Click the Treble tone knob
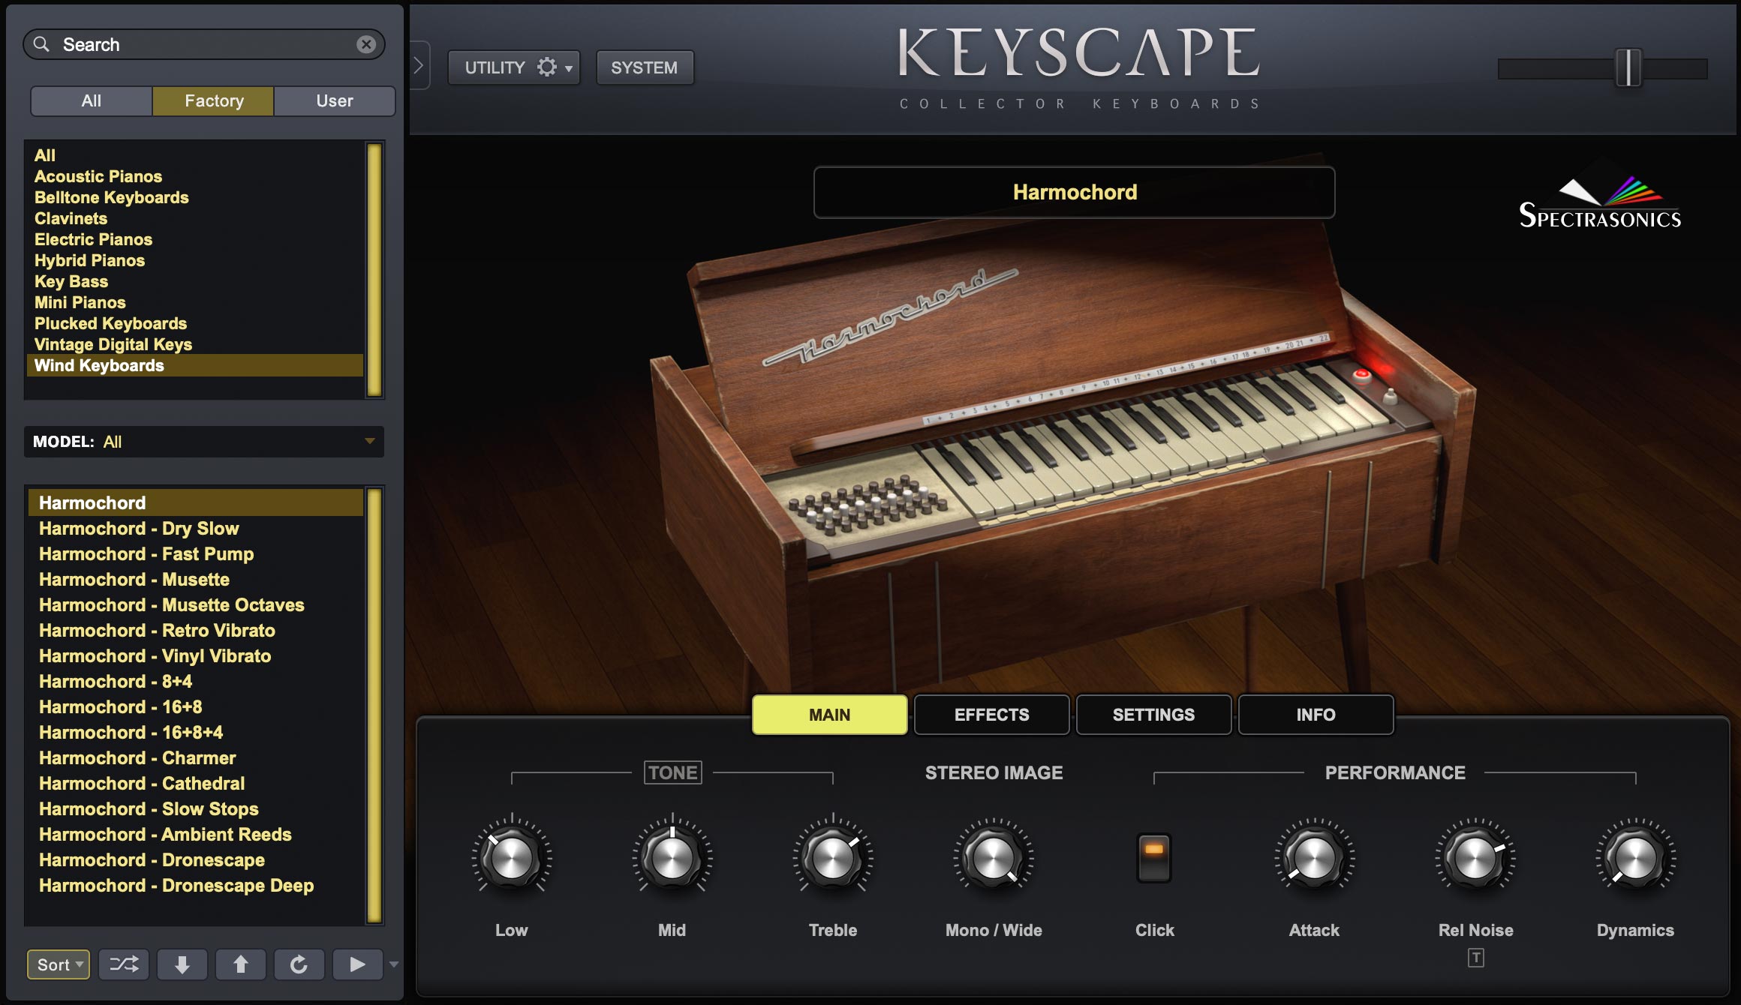The width and height of the screenshot is (1741, 1005). point(833,856)
